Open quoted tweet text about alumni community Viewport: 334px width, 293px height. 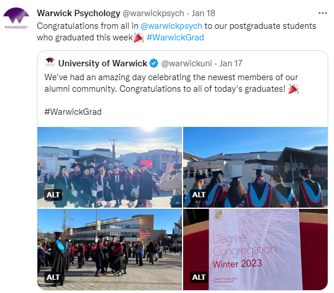pyautogui.click(x=172, y=83)
